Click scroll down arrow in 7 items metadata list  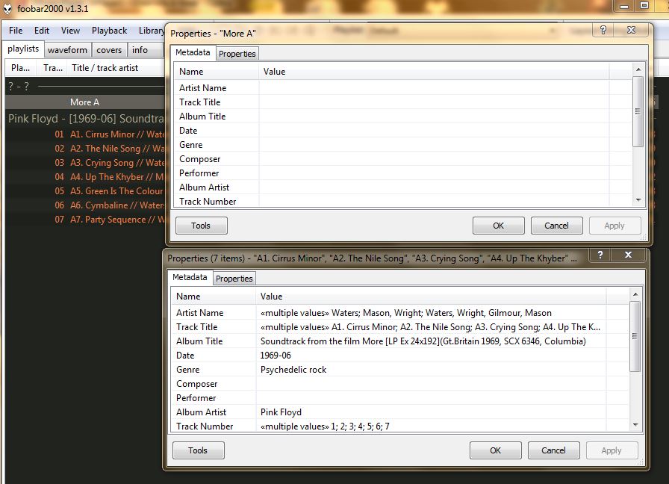click(x=635, y=425)
